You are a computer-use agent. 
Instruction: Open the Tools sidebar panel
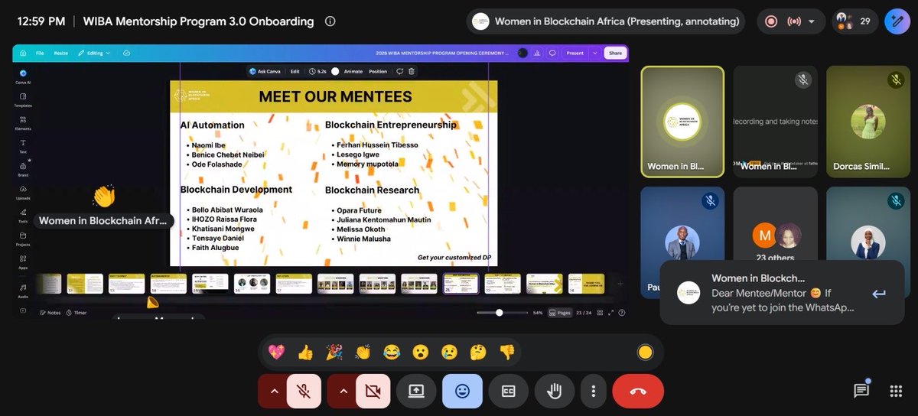click(22, 216)
